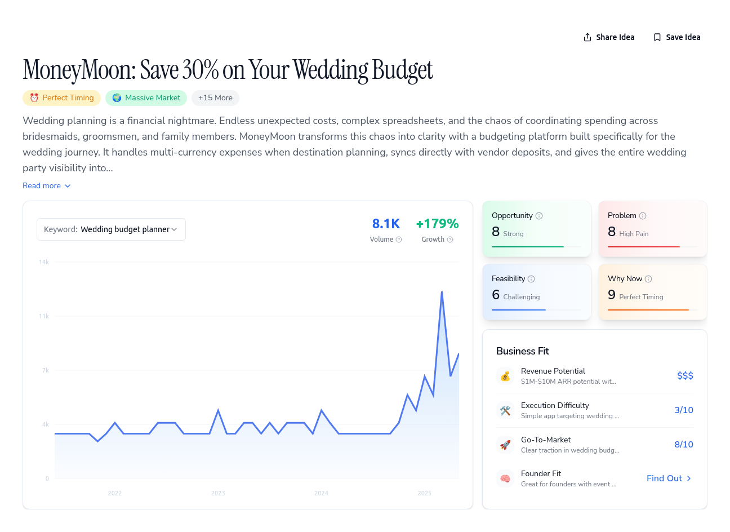Click the MoneyMoon page title

pos(228,70)
